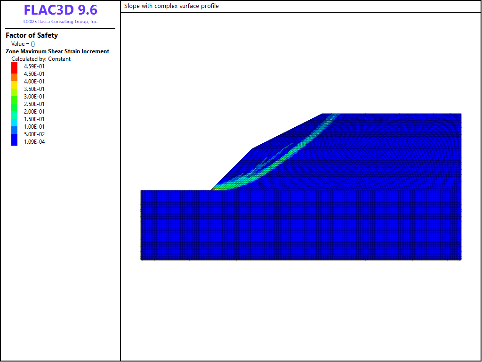
Task: Click the Calculated by: Constant text
Action: 41,59
